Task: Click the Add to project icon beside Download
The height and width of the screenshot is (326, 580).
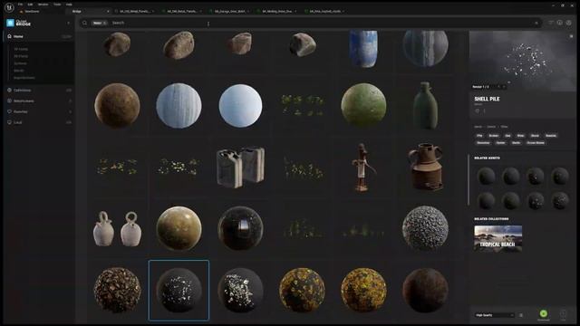Action: tap(563, 314)
